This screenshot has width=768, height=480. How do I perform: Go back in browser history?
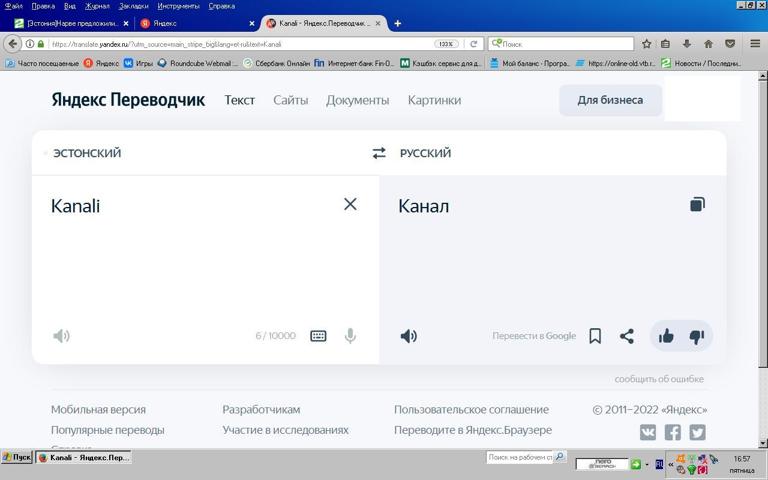(13, 44)
